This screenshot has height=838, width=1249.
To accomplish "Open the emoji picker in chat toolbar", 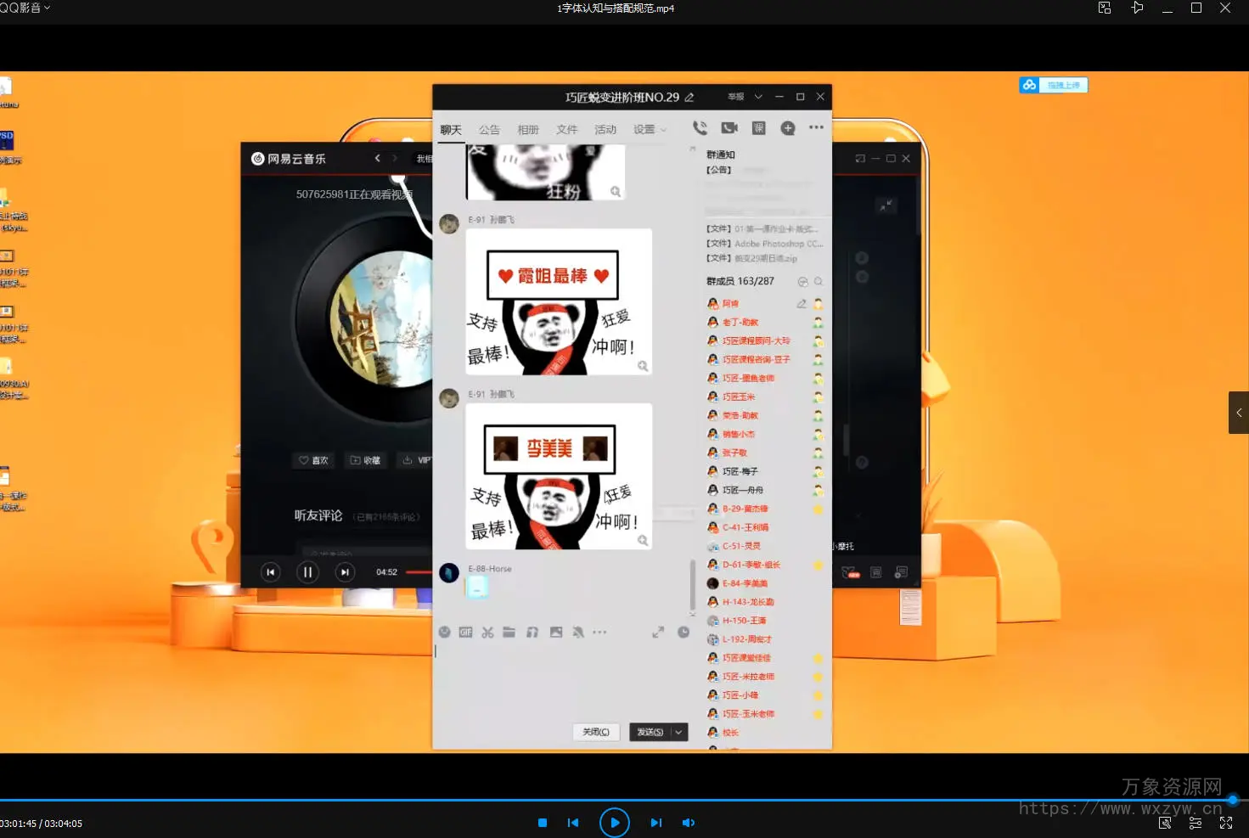I will (x=444, y=633).
